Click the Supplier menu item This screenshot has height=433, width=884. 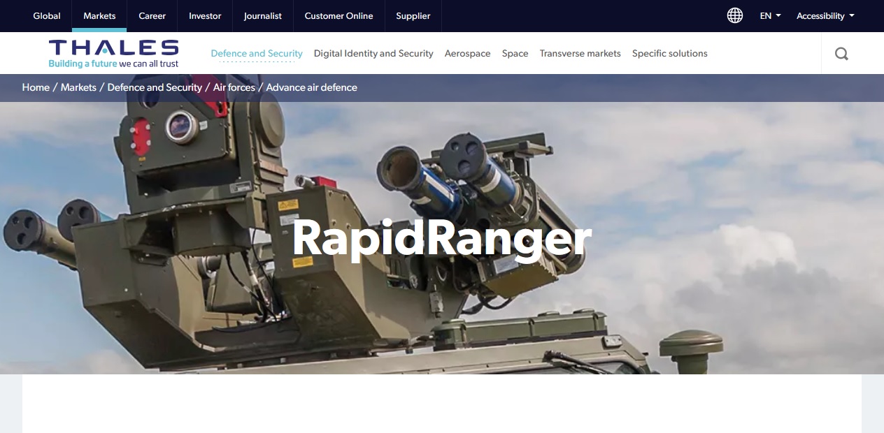click(413, 16)
